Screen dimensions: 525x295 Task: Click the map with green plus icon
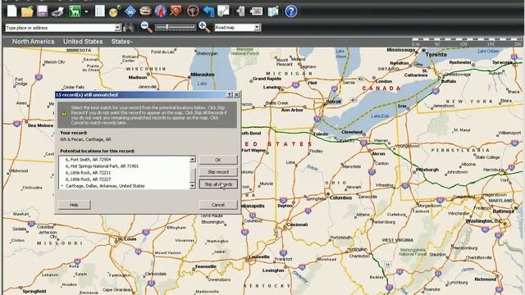click(273, 11)
